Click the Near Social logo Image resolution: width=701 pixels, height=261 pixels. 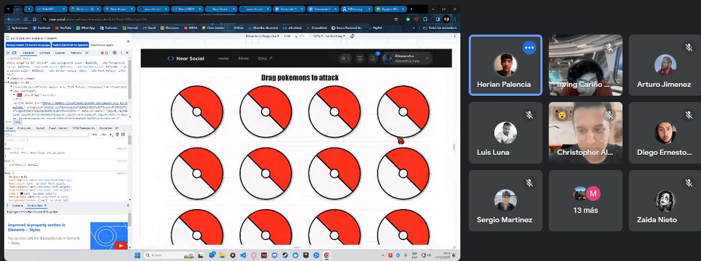click(x=185, y=58)
